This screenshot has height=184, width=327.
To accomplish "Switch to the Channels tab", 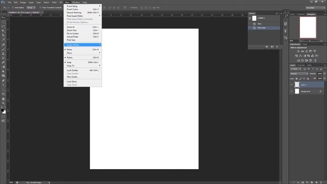I will [x=301, y=65].
